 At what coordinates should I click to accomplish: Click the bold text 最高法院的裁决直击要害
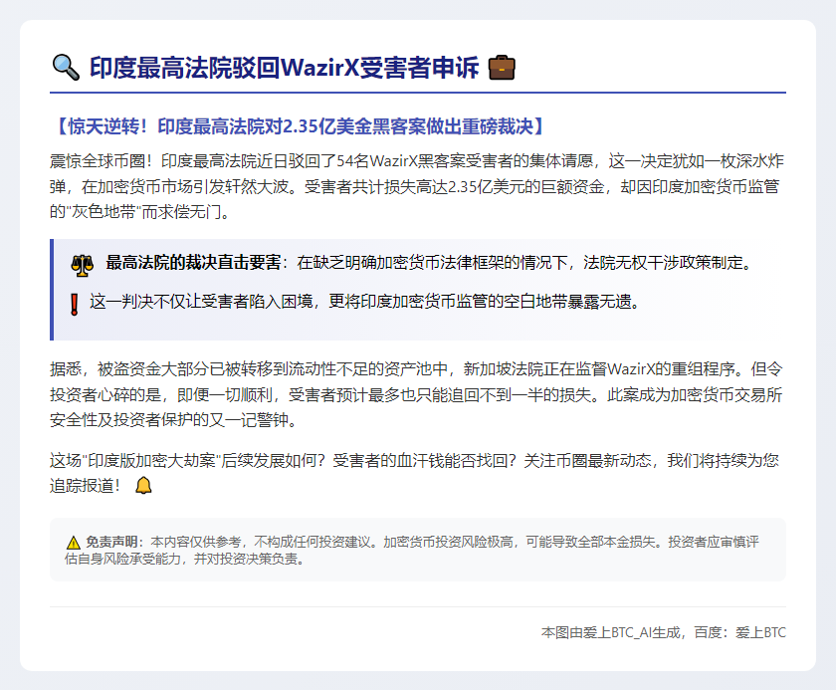193,262
